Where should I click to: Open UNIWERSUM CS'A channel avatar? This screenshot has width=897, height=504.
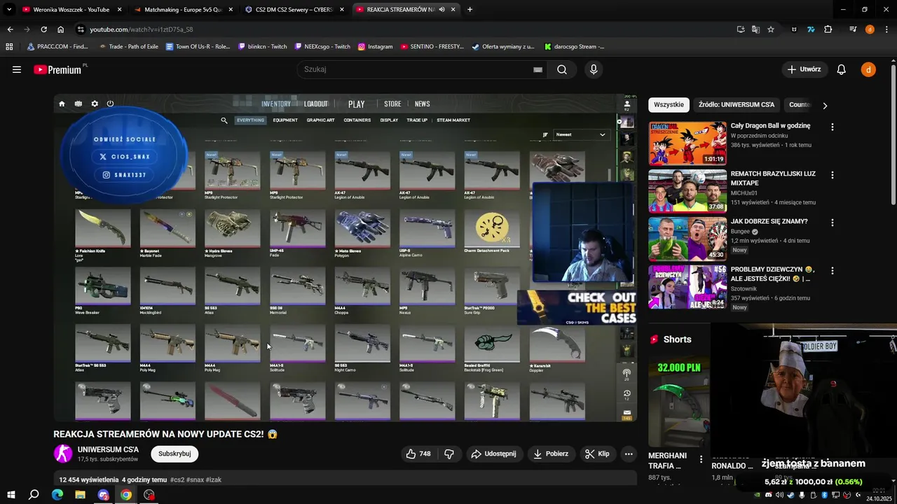tap(63, 454)
